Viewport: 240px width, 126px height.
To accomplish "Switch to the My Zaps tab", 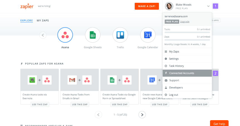I will 43,21.
